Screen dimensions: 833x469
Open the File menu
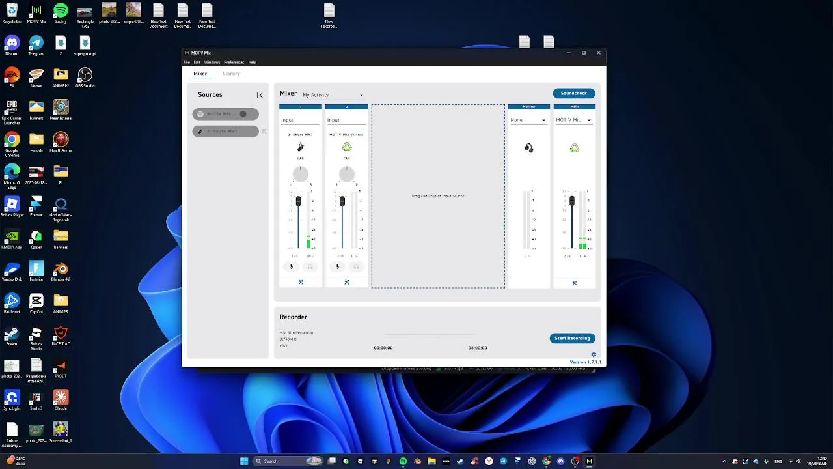coord(187,62)
